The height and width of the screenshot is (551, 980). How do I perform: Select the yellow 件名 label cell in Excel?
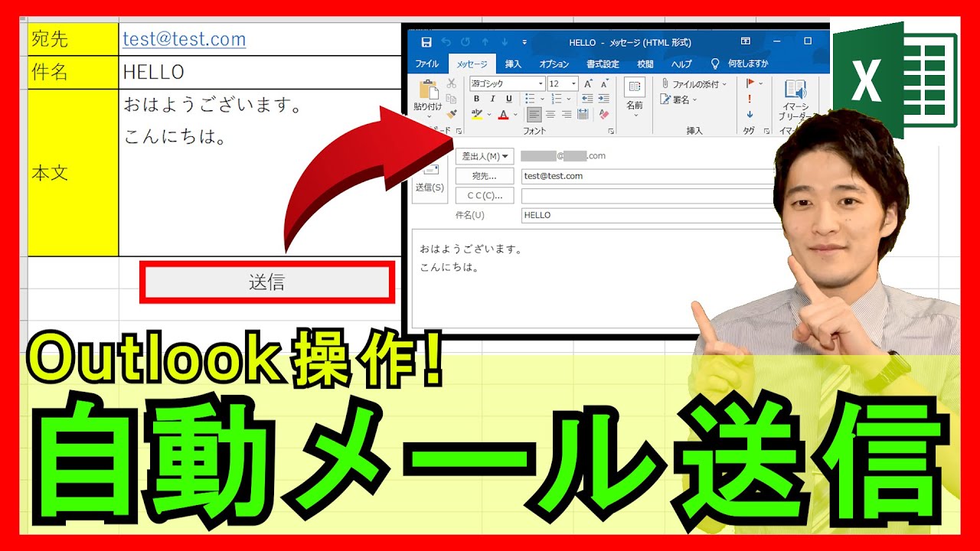[73, 73]
